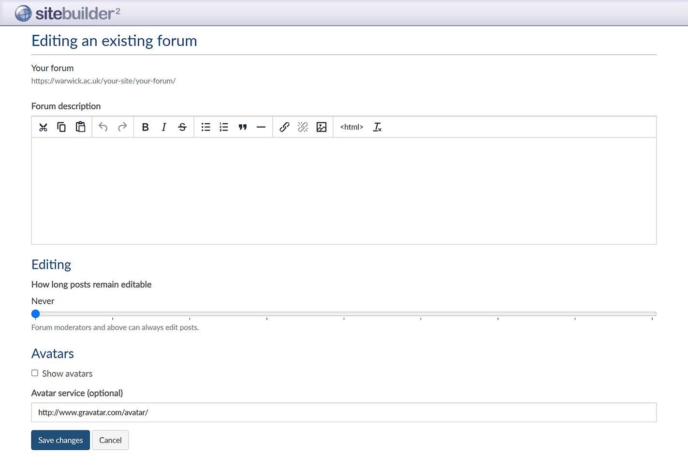Insert a blockquote

coord(243,127)
